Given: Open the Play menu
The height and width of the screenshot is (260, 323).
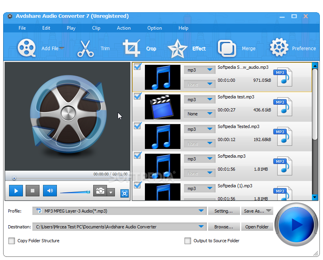Looking at the screenshot, I should tap(71, 28).
